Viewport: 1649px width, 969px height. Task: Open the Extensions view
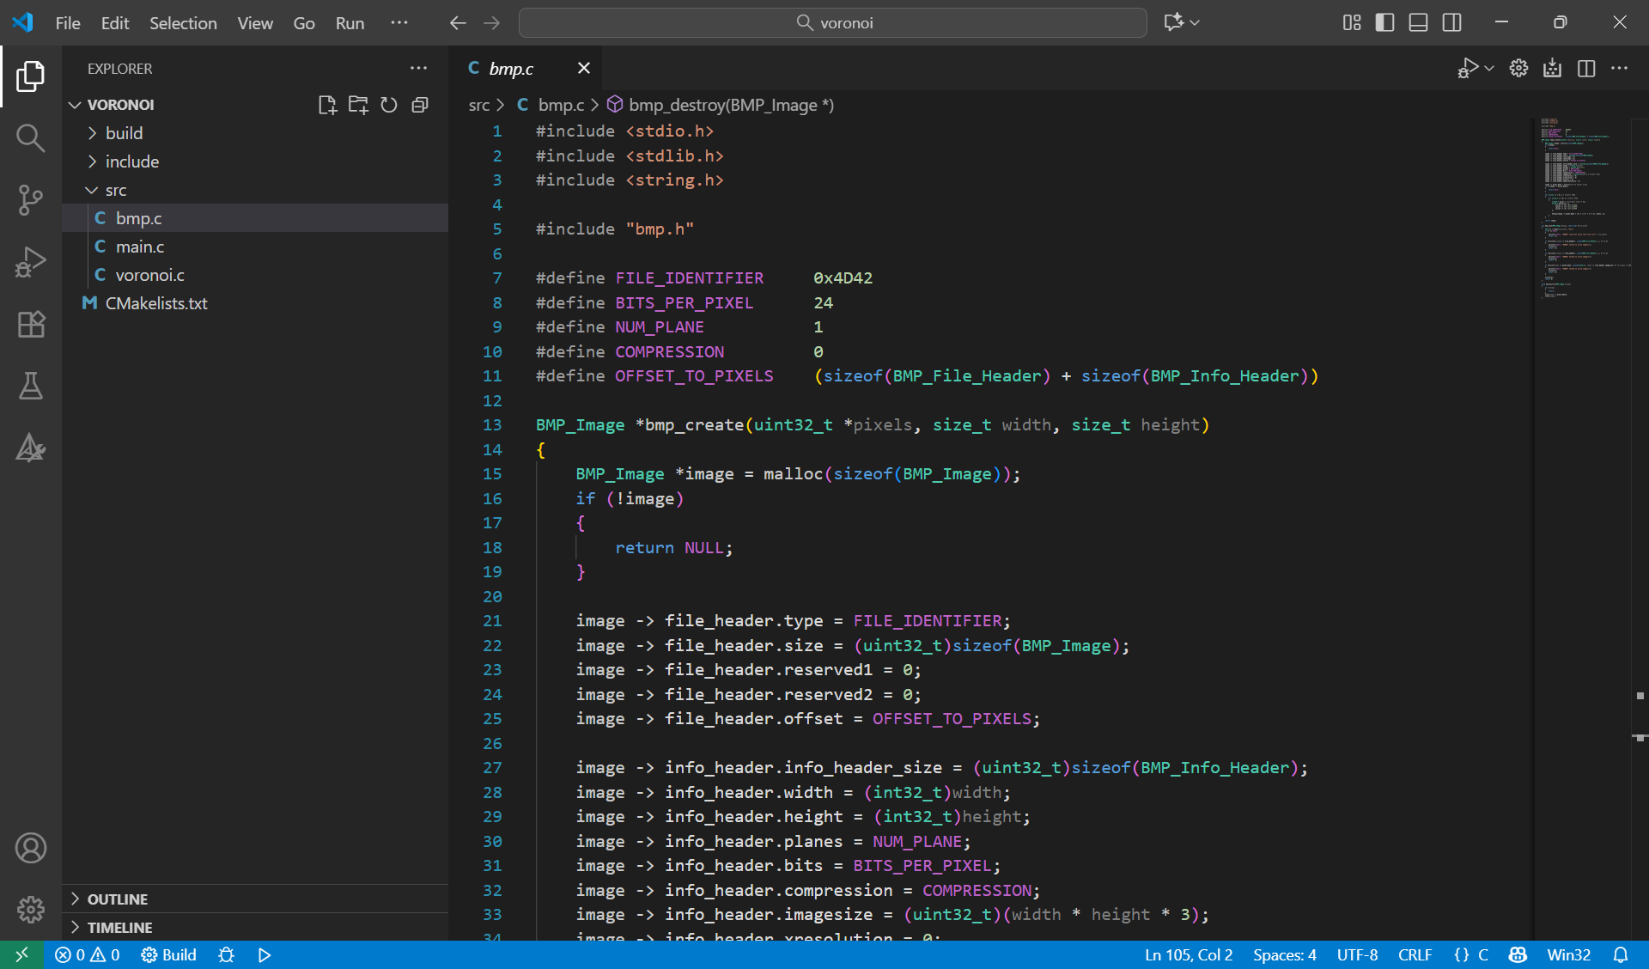pos(30,324)
